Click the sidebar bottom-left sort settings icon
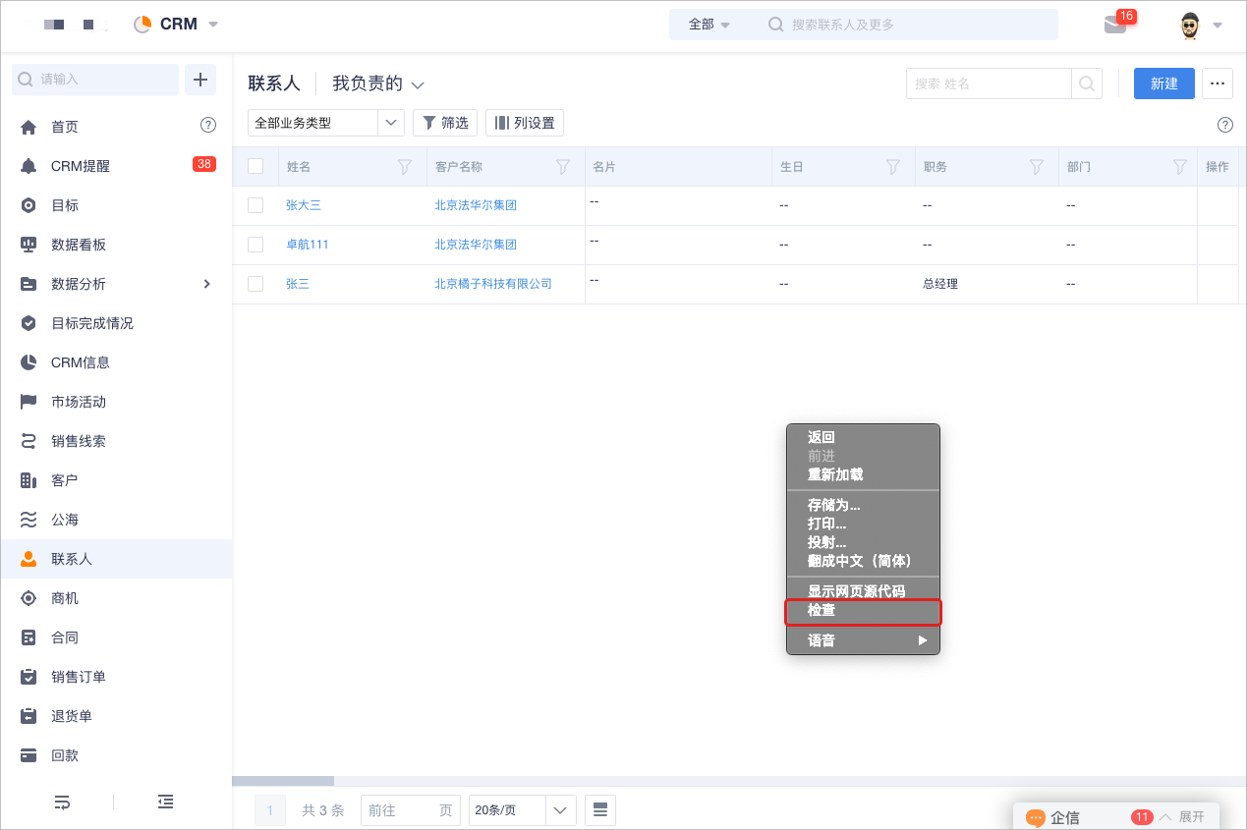 click(62, 802)
